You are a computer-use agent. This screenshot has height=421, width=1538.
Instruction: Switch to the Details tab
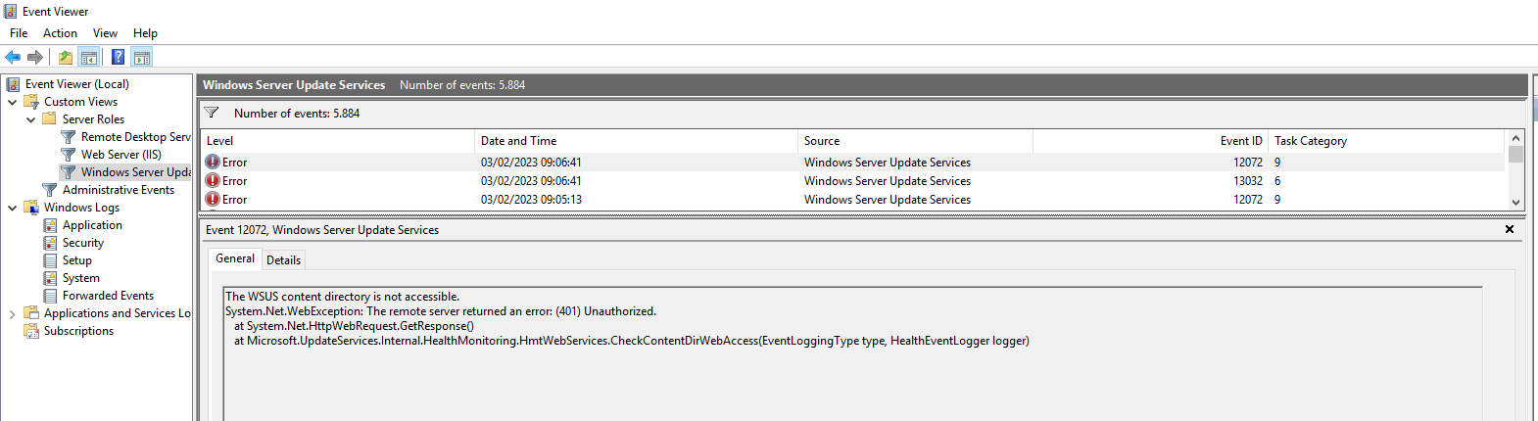click(283, 259)
